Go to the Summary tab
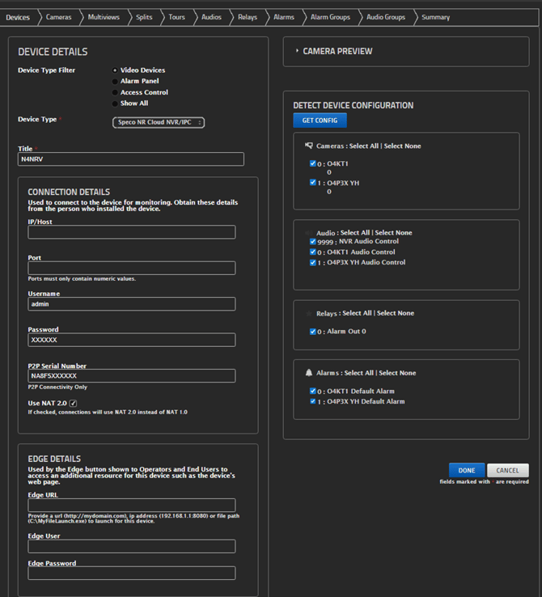542x597 pixels. 435,17
